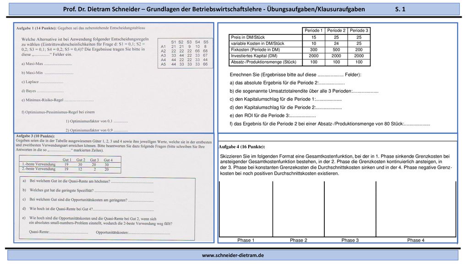Click the page number 'S. 1'
Viewport: 469px width, 264px height.
(x=400, y=9)
